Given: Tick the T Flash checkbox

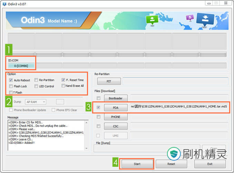Looking at the screenshot, I should (x=11, y=92).
